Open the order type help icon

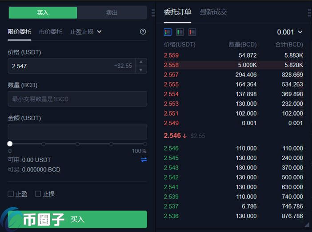(x=143, y=32)
